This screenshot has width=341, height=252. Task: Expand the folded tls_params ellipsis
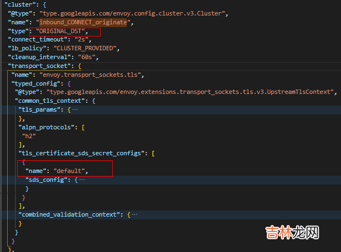click(x=74, y=110)
